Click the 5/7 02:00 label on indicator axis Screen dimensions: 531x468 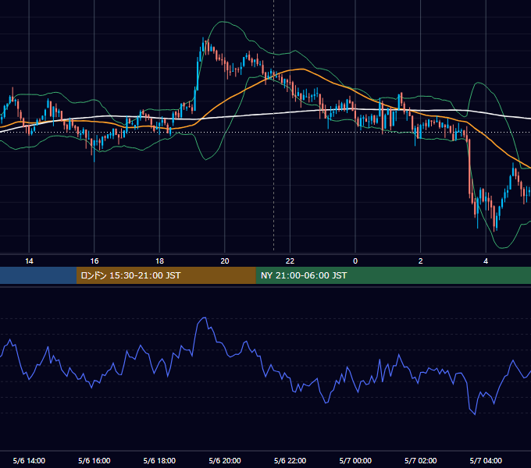pos(420,460)
